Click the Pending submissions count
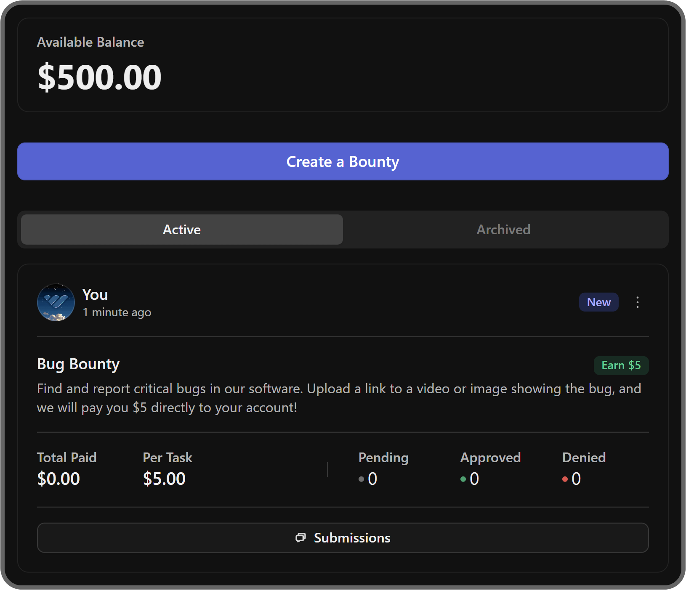This screenshot has height=590, width=686. click(x=372, y=479)
